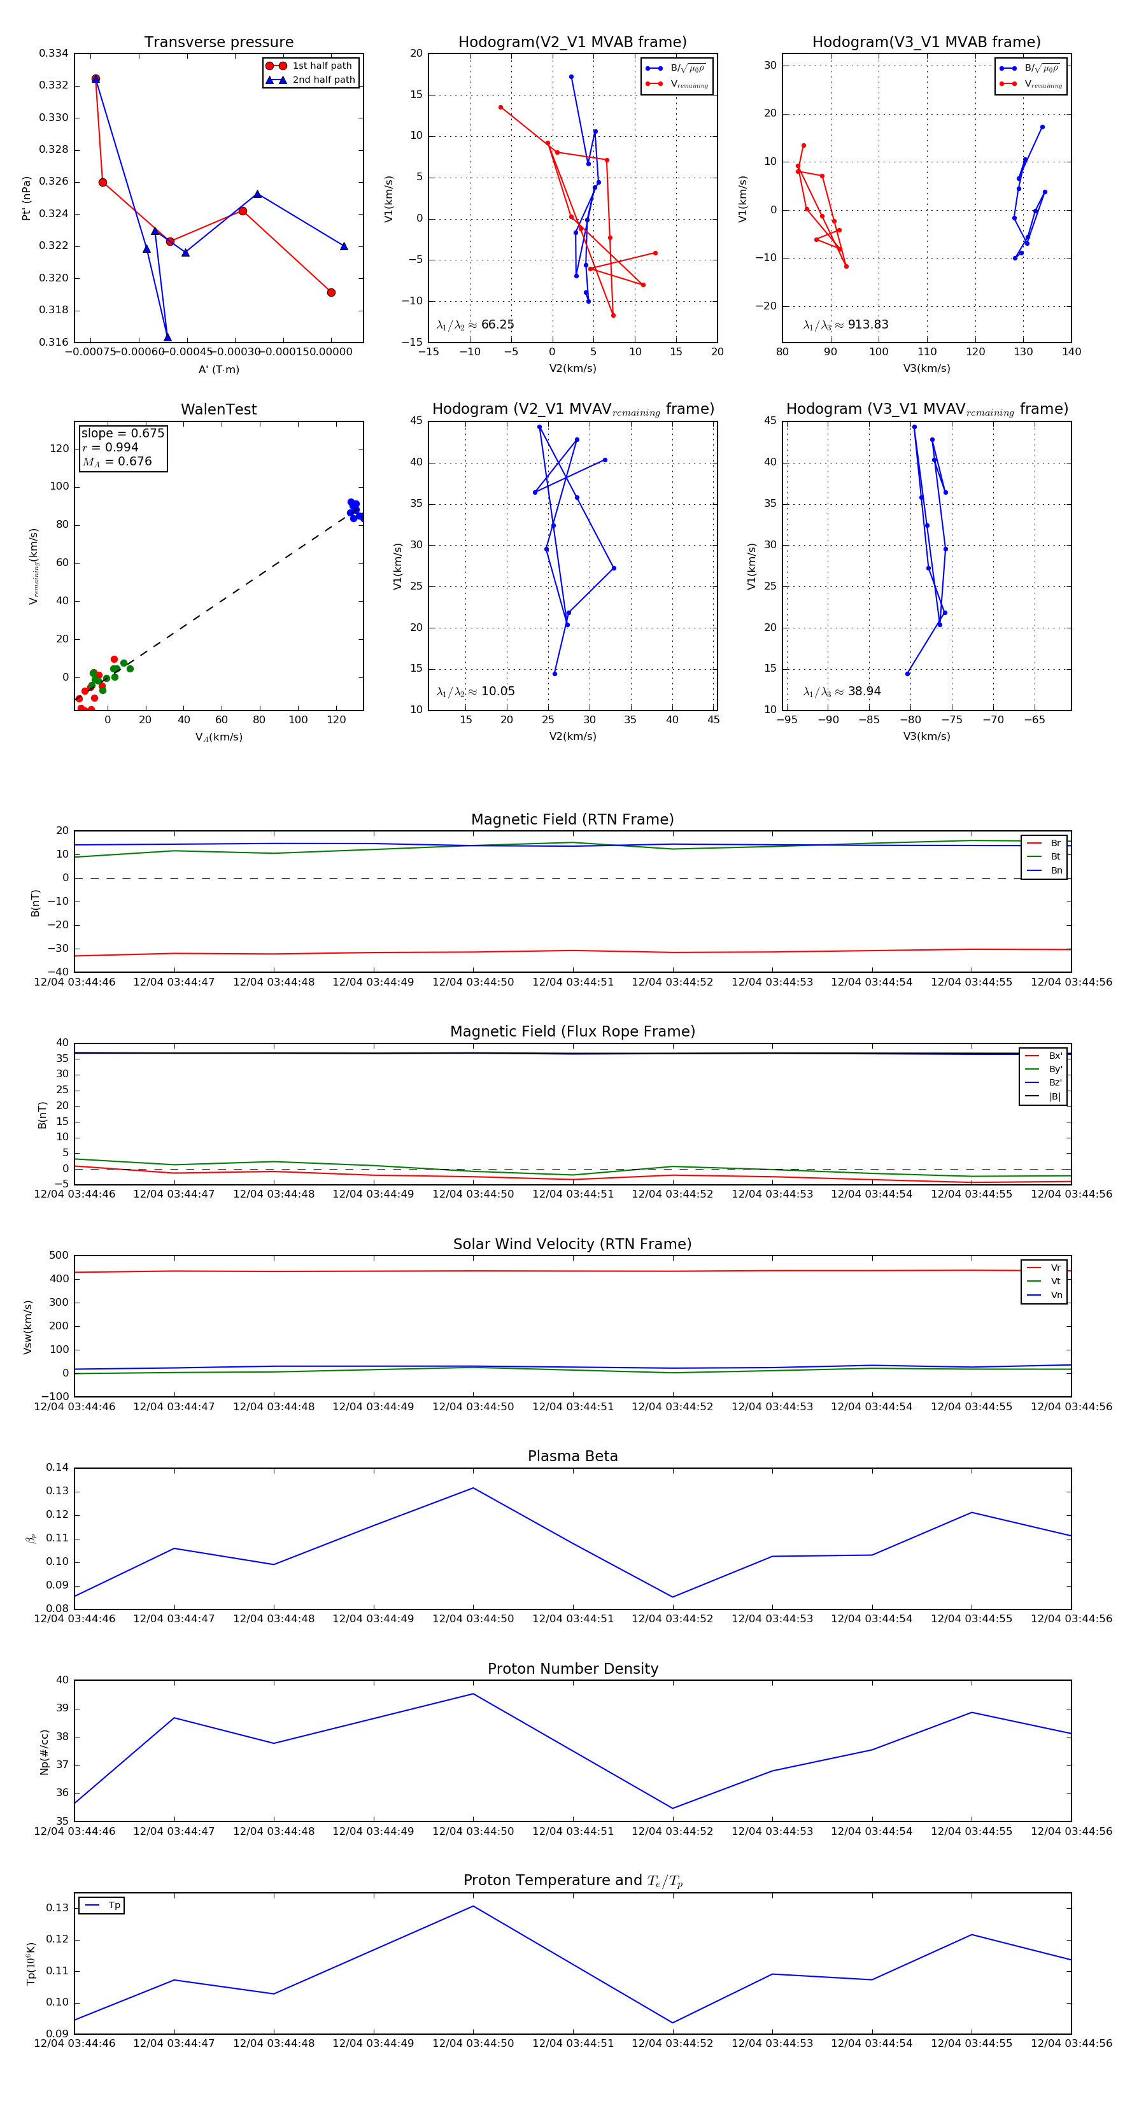1146x2101 pixels.
Task: Click the Plasma Beta peak at 03:44:50
Action: [473, 1488]
